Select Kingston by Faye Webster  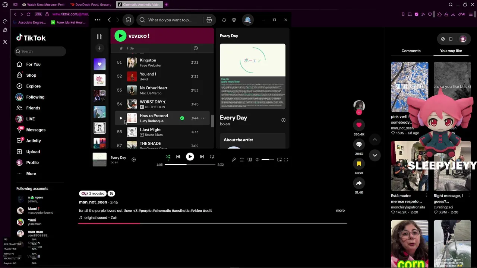pyautogui.click(x=162, y=63)
